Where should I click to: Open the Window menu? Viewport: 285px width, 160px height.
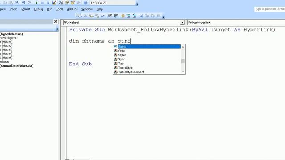(87, 9)
